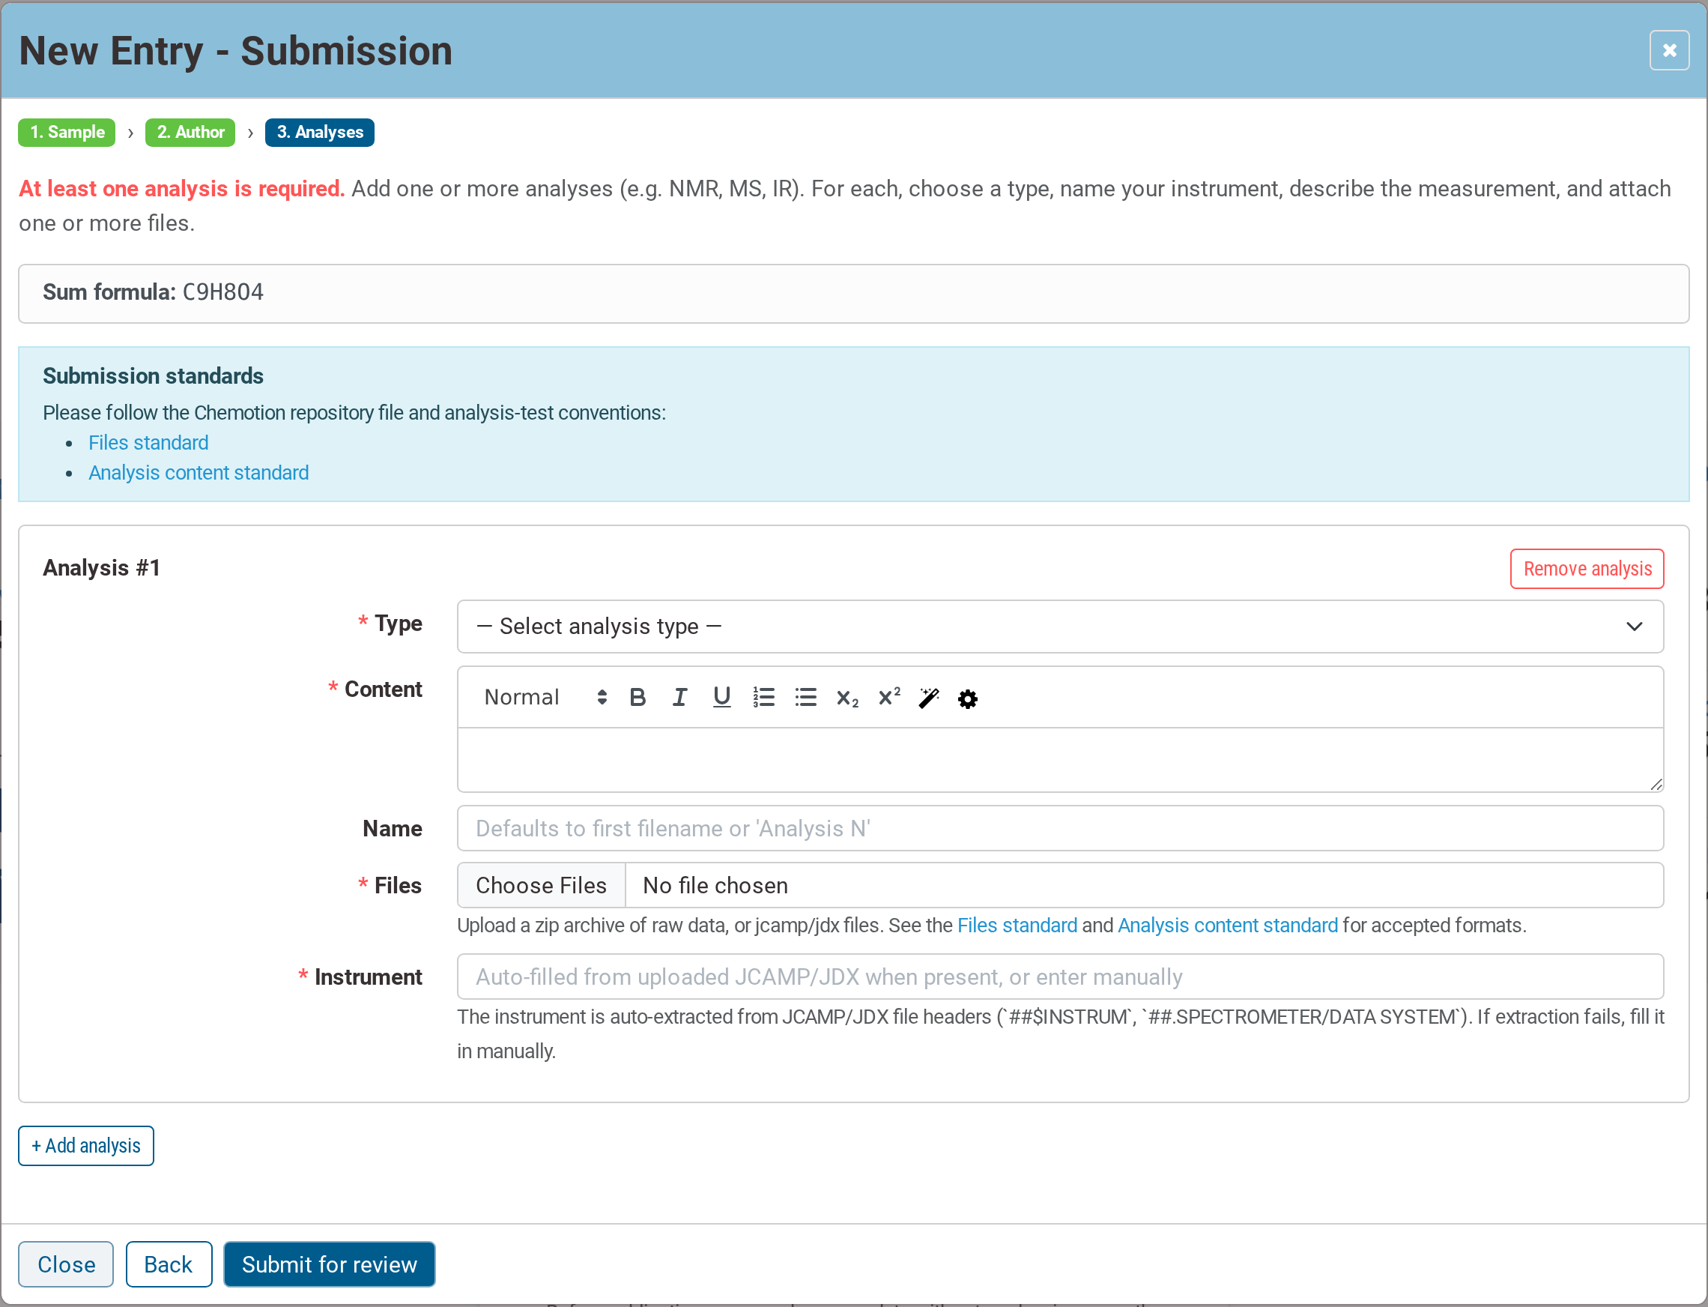
Task: Toggle italic formatting in Content editor
Action: pos(679,698)
